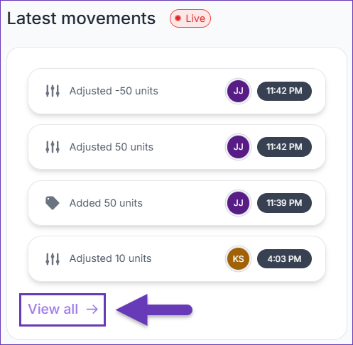Open the View all link
Screen dimensions: 353x345
pyautogui.click(x=63, y=310)
